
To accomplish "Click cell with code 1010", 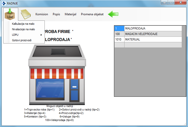I will point(119,39).
